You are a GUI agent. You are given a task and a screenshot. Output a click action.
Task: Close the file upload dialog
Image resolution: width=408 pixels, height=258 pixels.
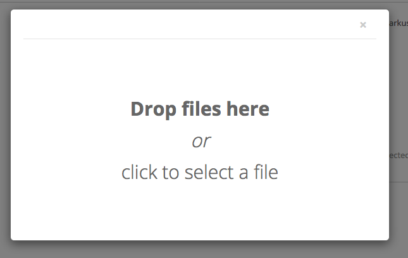pos(363,25)
